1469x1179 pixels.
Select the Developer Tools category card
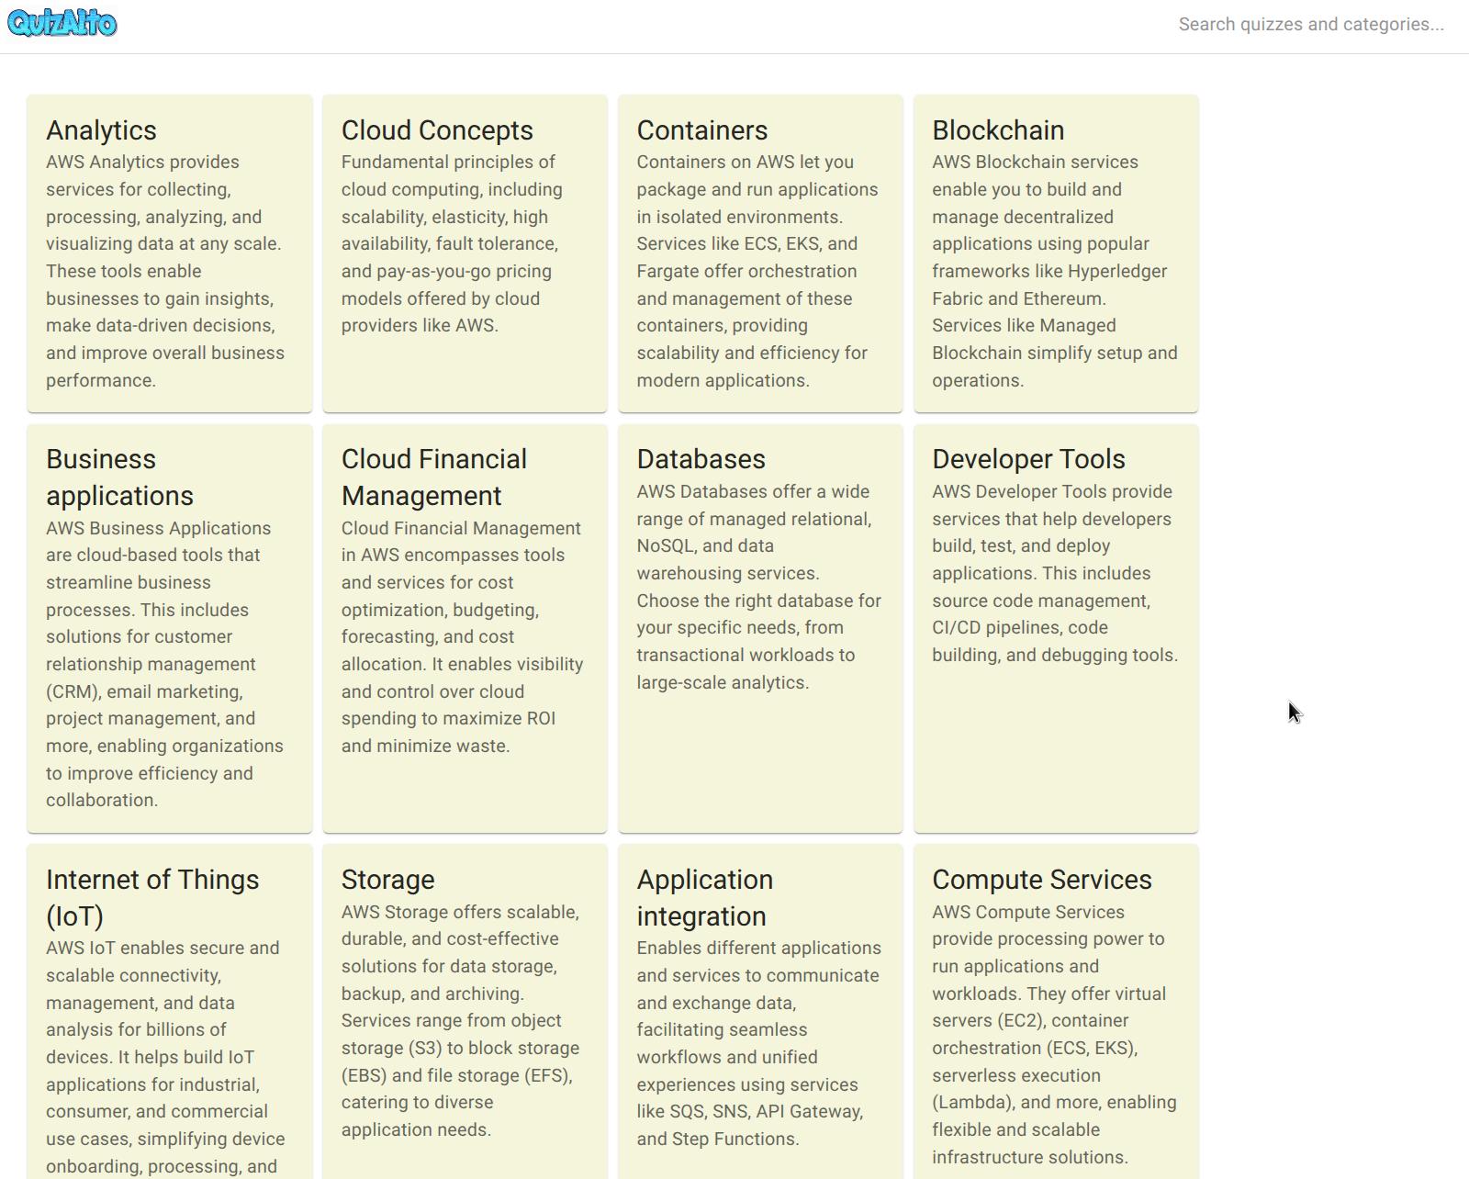1056,628
